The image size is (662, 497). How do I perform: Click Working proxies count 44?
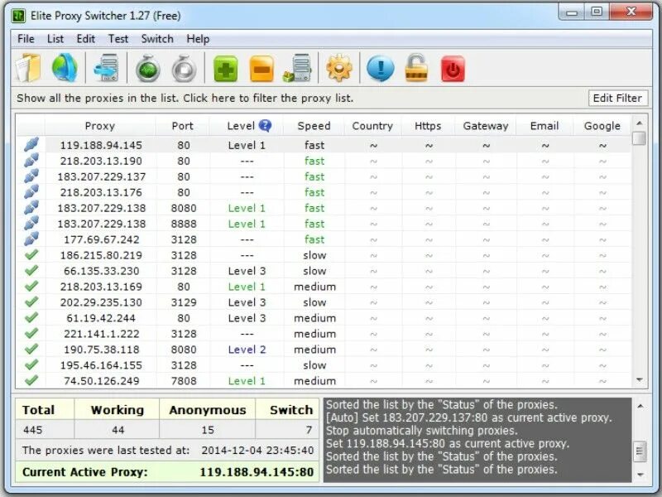click(118, 430)
